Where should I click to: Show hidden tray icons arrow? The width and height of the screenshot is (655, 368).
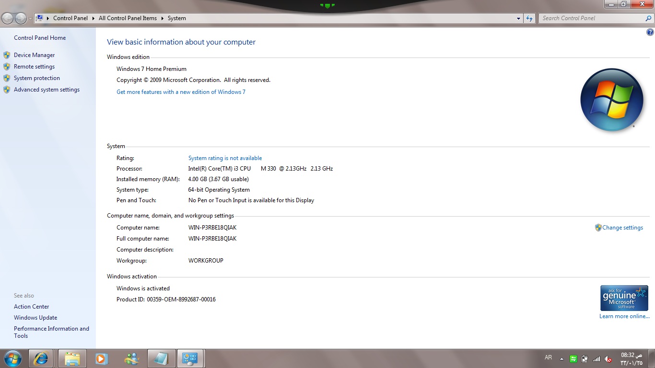coord(562,359)
